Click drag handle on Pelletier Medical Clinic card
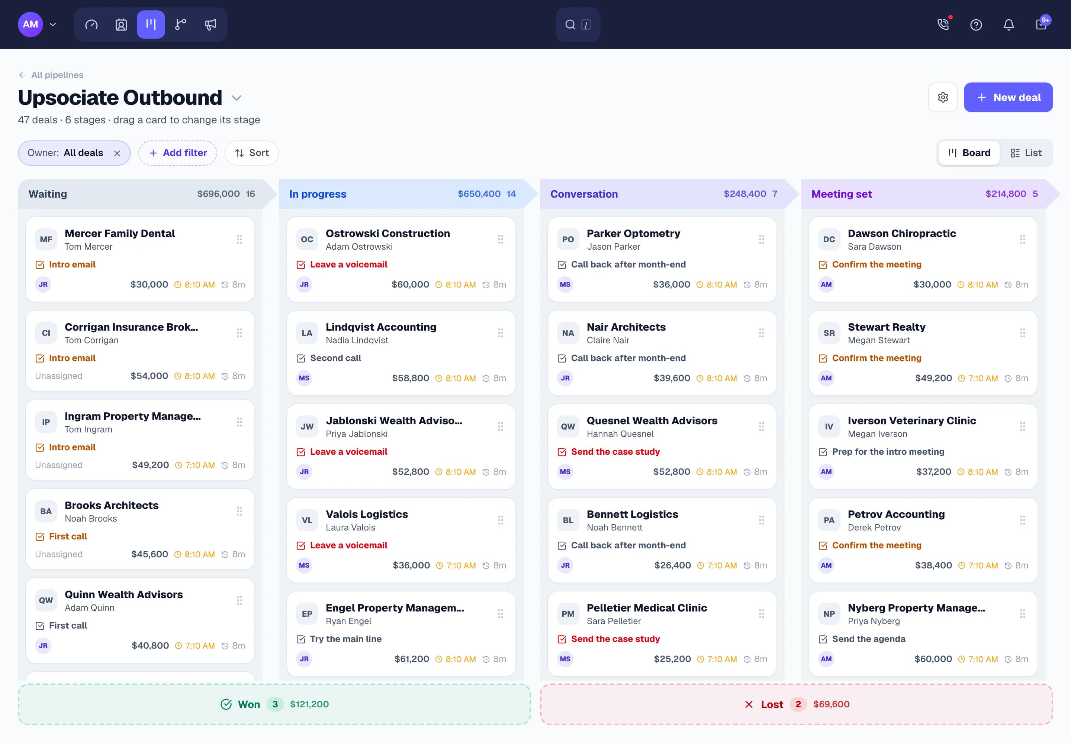 click(762, 614)
